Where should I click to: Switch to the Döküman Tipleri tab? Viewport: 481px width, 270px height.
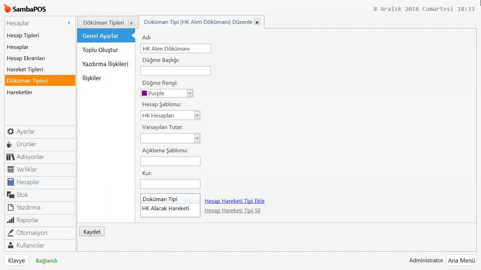click(x=103, y=22)
